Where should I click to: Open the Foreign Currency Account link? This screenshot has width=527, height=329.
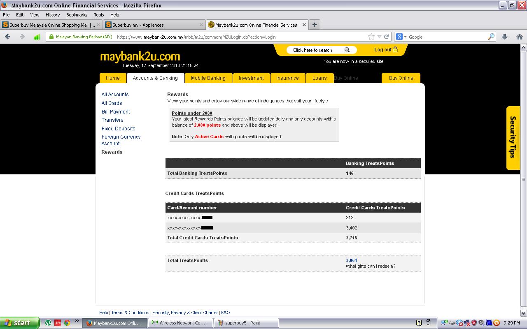pos(121,140)
